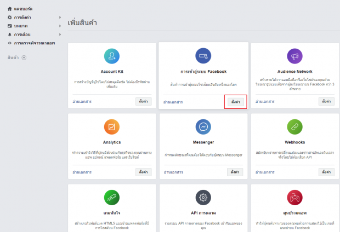Select สินค้า in the sidebar
Image resolution: width=340 pixels, height=232 pixels.
[x=13, y=57]
